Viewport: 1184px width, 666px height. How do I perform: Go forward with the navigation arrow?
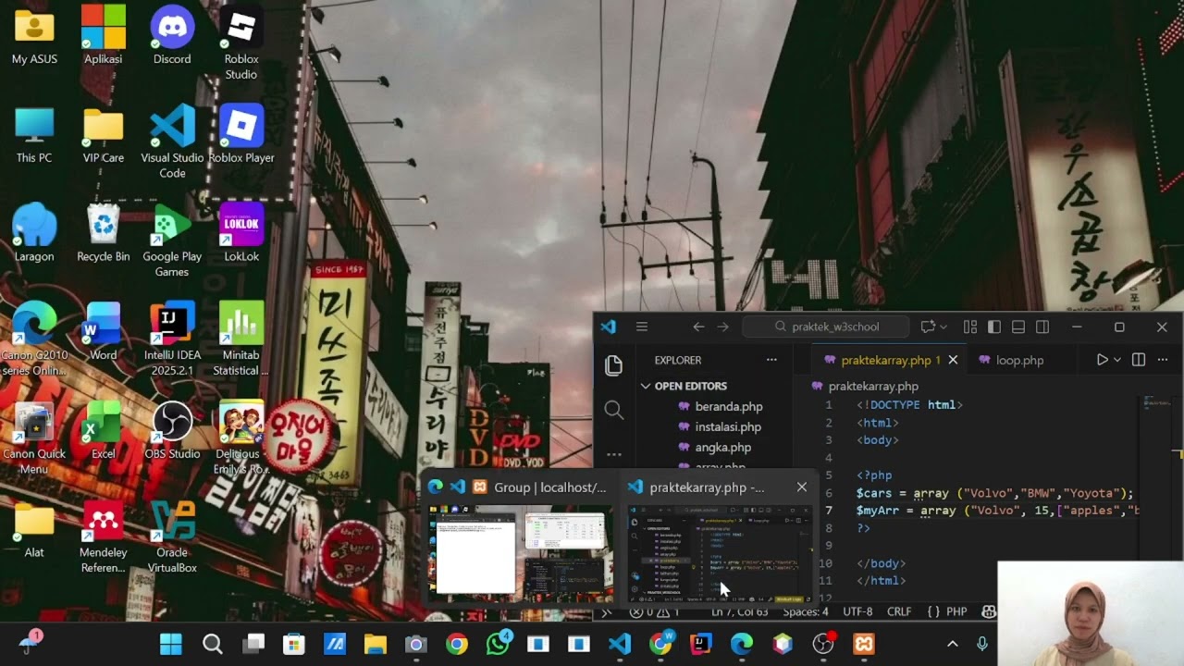pyautogui.click(x=722, y=327)
